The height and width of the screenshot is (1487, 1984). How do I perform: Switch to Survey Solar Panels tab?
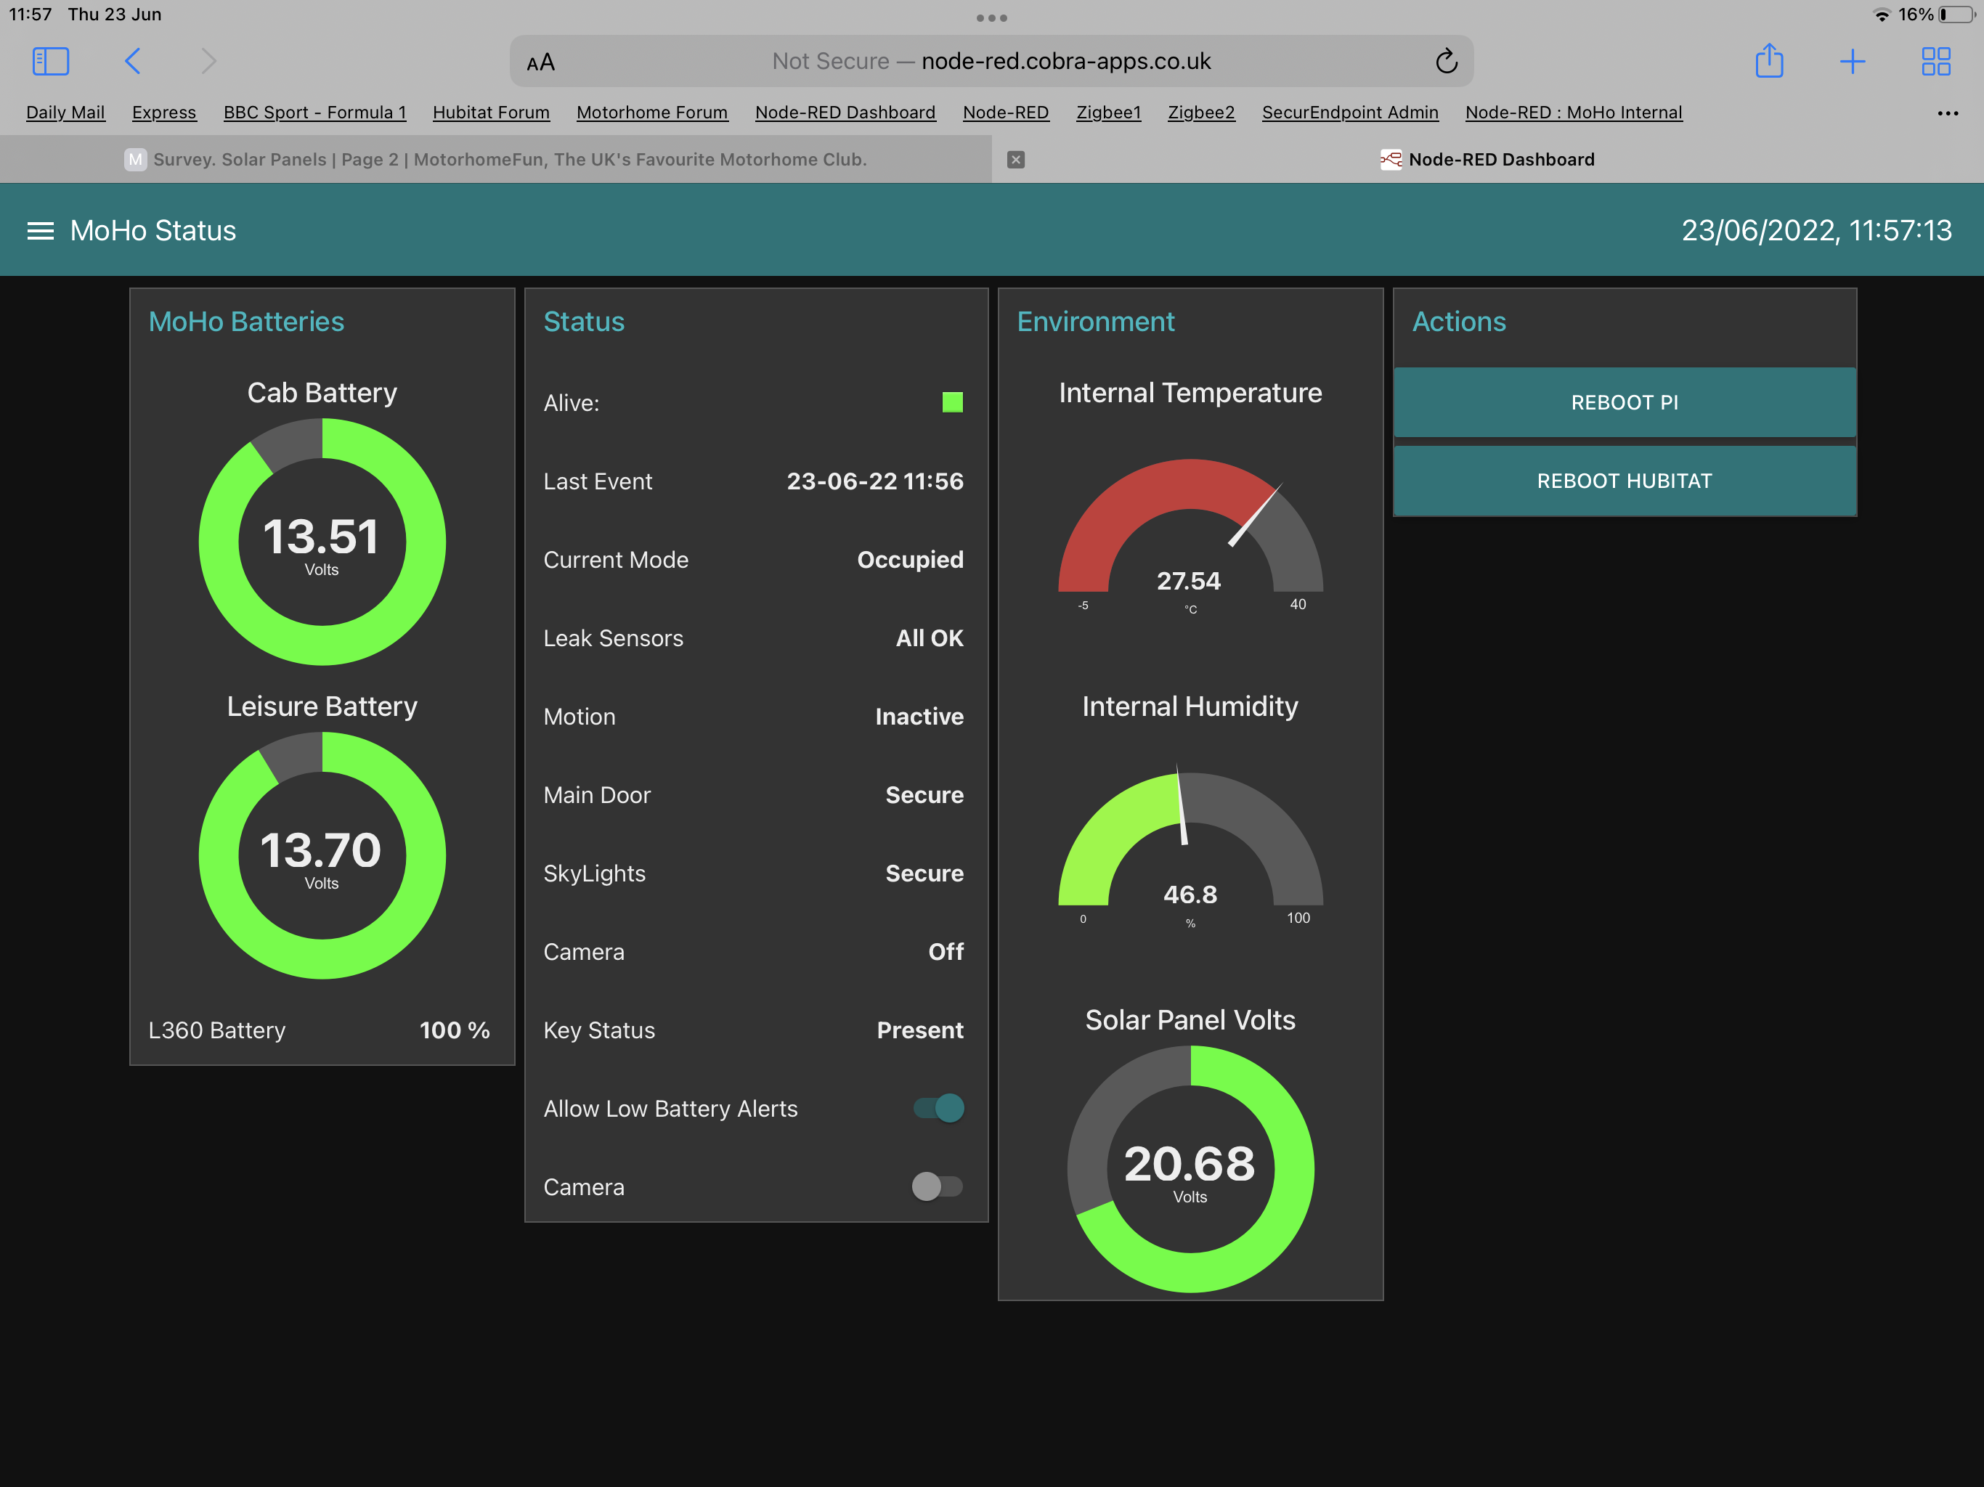[496, 160]
